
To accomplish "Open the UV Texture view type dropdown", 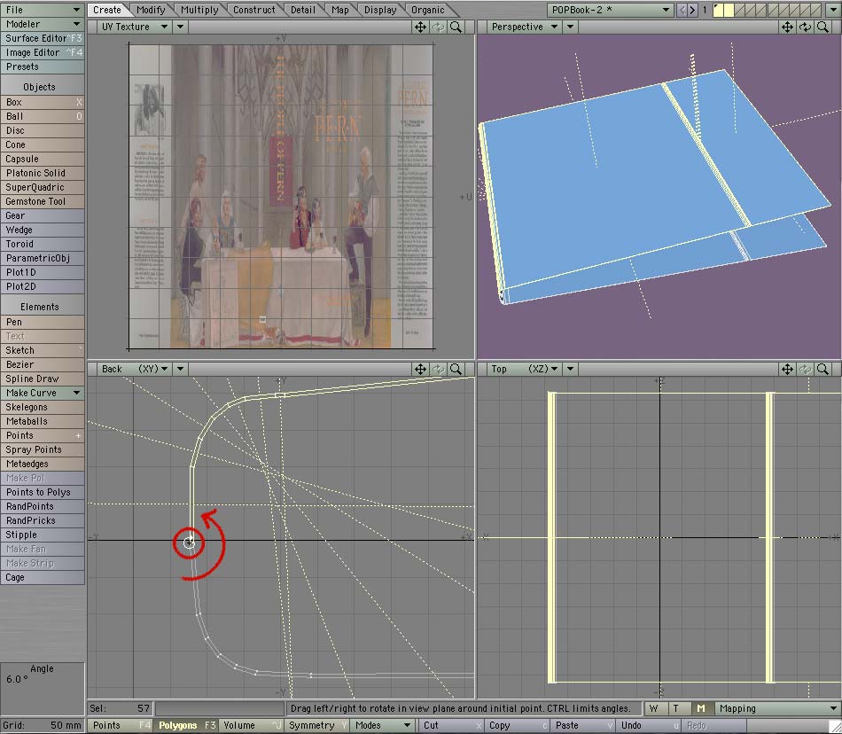I will pos(134,27).
